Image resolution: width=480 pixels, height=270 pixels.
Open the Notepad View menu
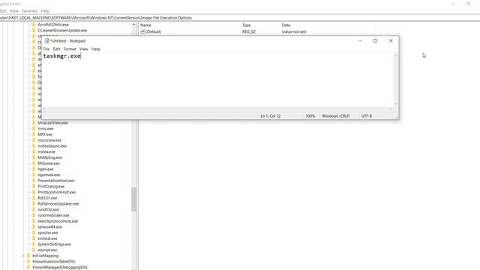(x=83, y=49)
